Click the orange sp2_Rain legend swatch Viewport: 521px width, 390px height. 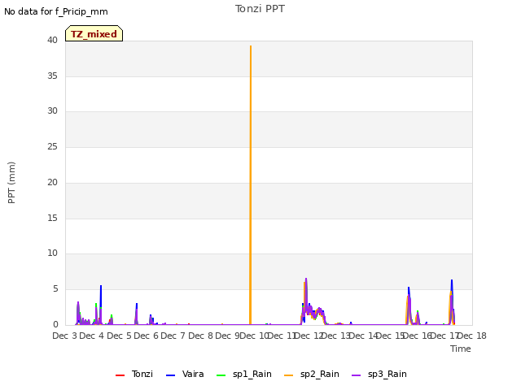(x=289, y=375)
